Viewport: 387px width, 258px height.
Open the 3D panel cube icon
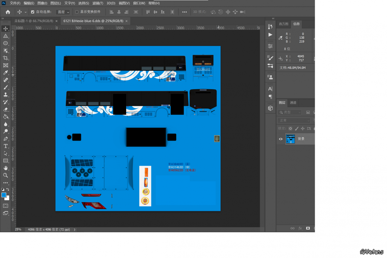click(270, 108)
